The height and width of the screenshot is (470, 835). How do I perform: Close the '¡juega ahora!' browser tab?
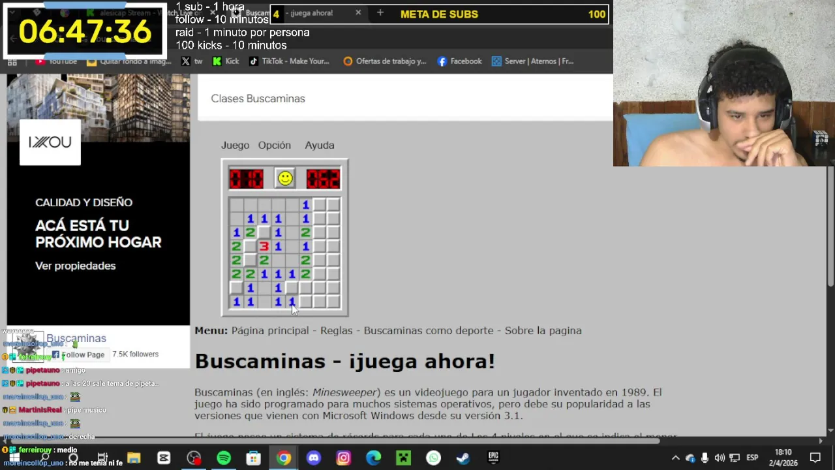coord(358,12)
